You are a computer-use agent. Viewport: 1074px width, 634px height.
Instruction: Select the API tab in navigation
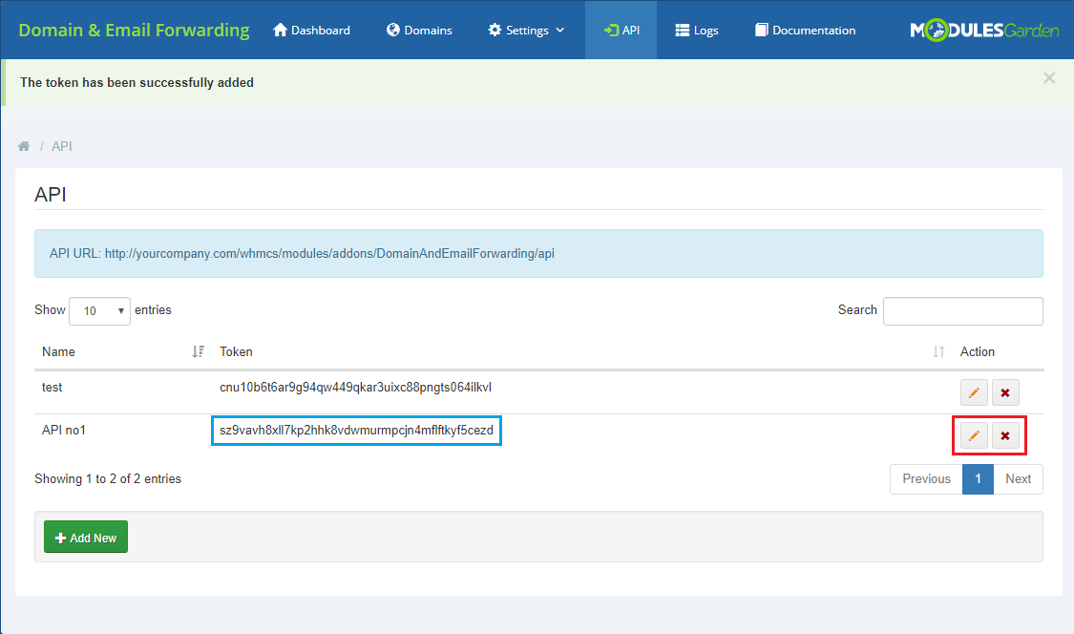point(621,31)
